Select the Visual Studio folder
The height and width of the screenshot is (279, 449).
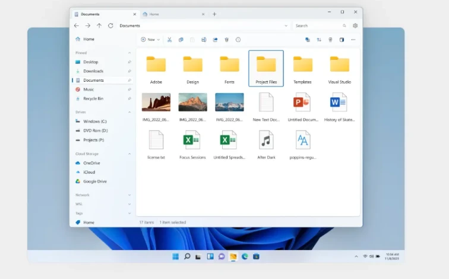point(339,69)
